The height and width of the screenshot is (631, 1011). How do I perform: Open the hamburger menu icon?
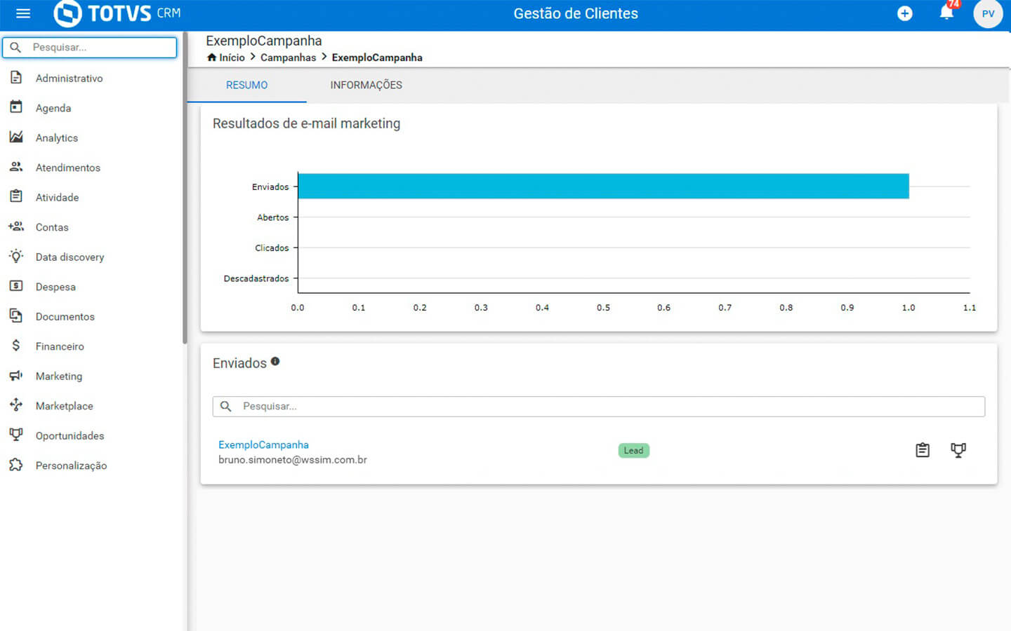tap(23, 13)
